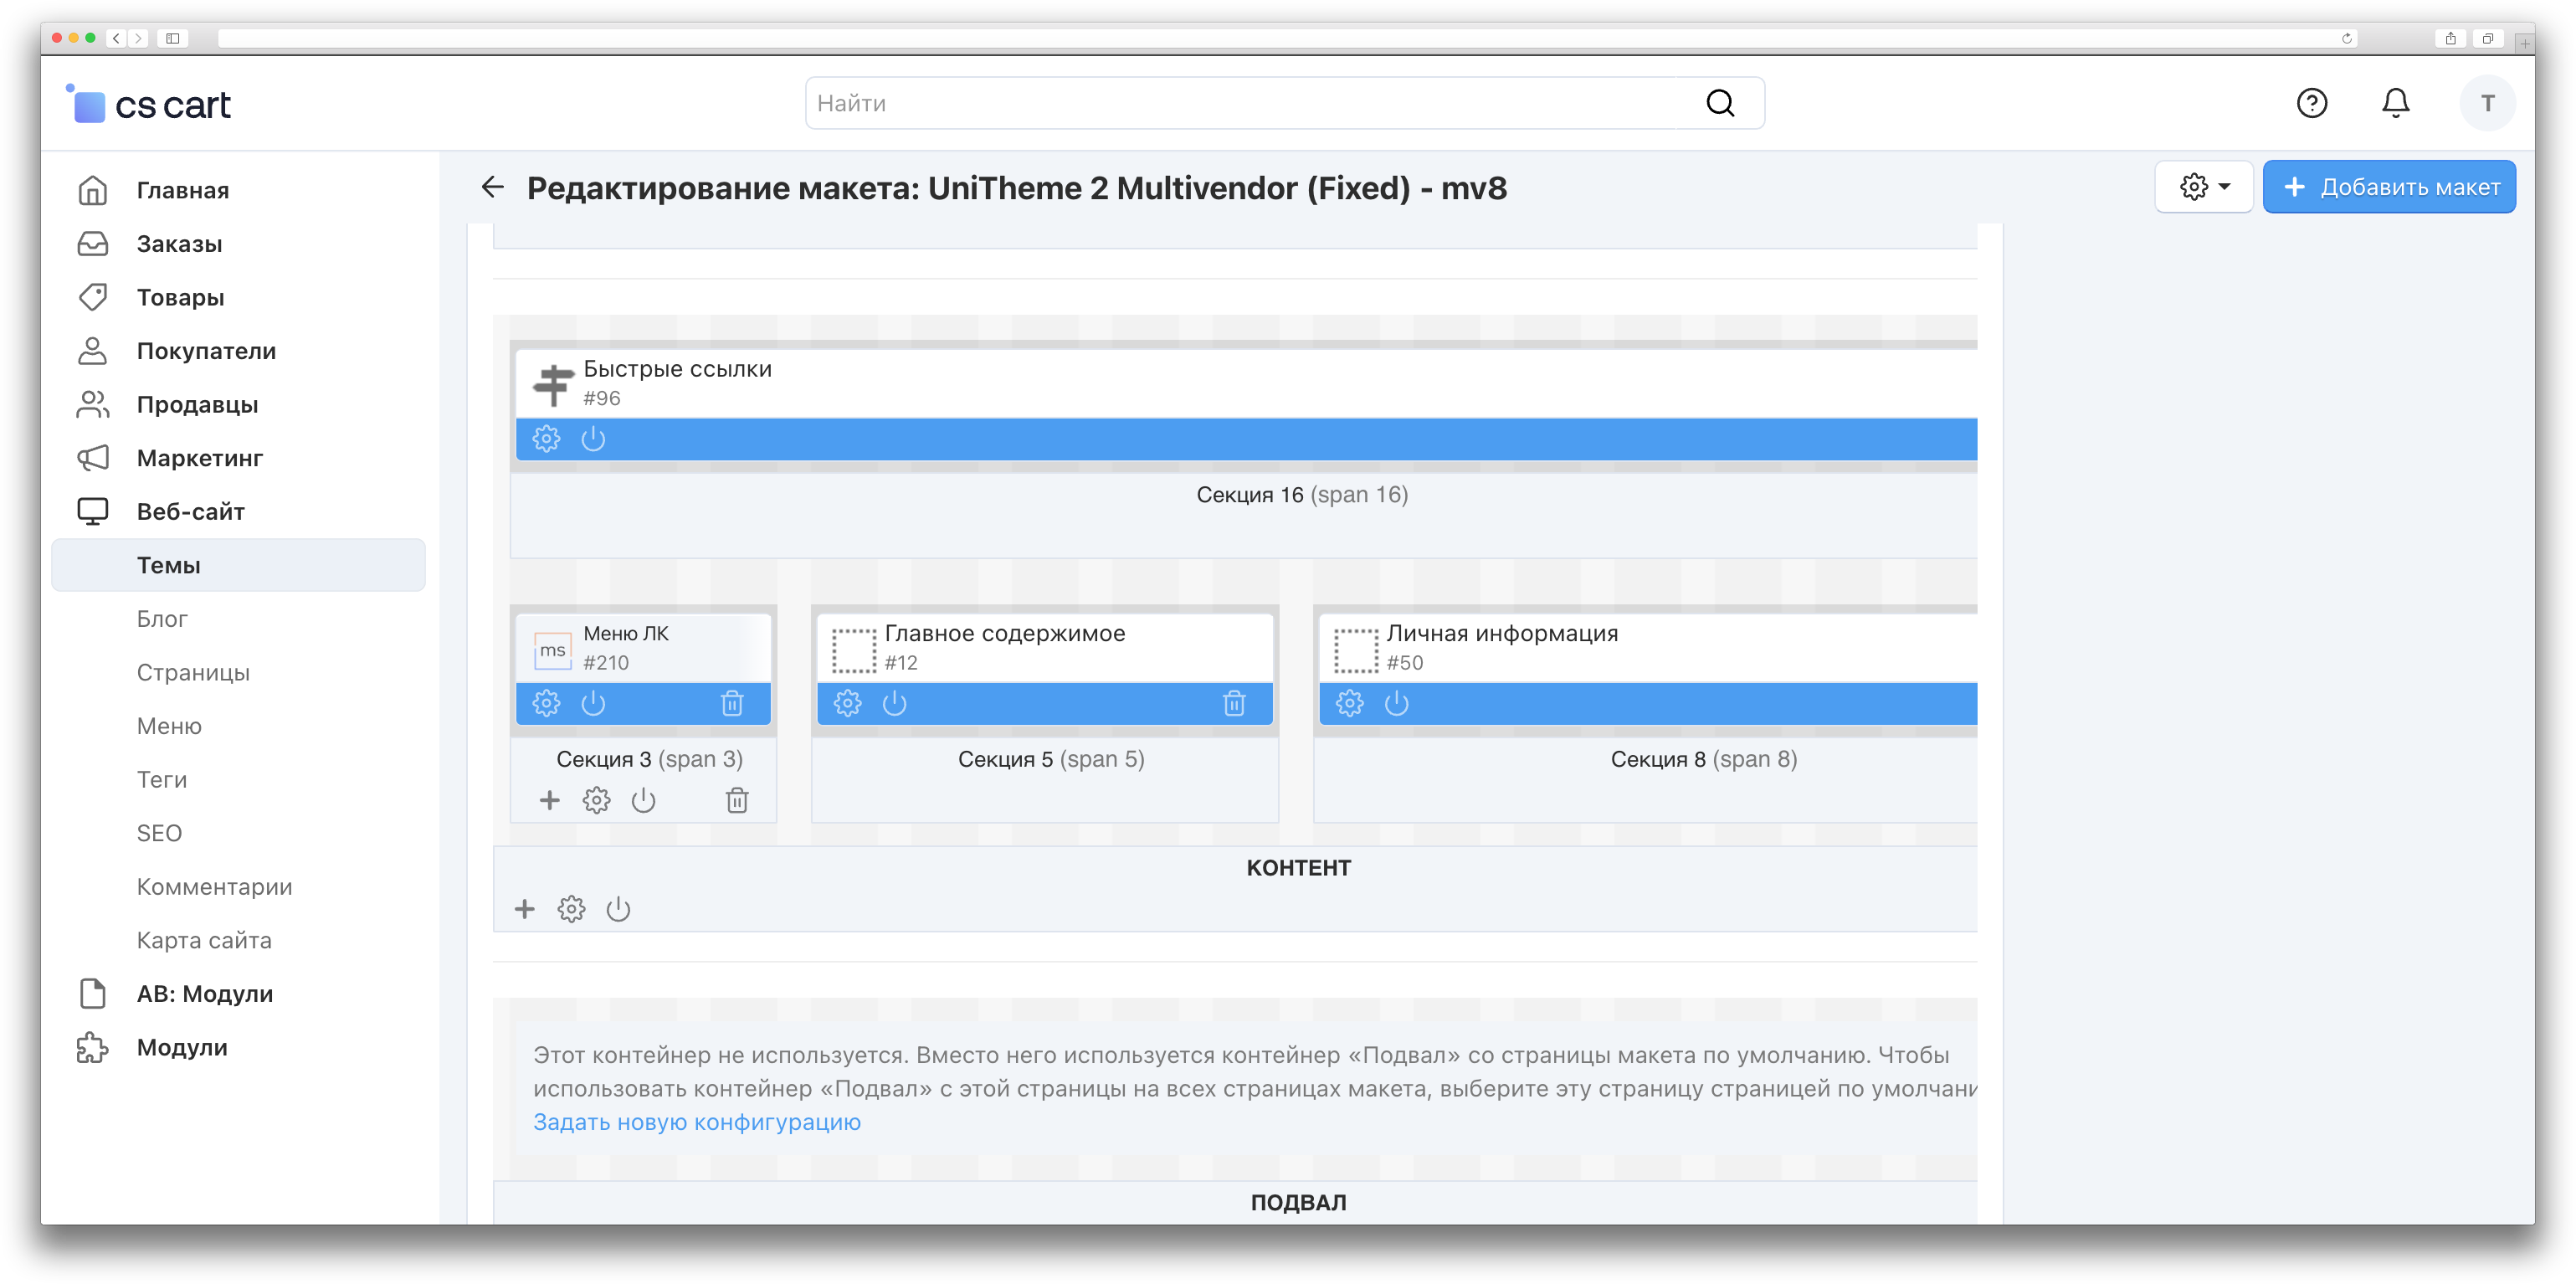Click Задать новую конфигурацию link
The height and width of the screenshot is (1284, 2576).
point(696,1122)
